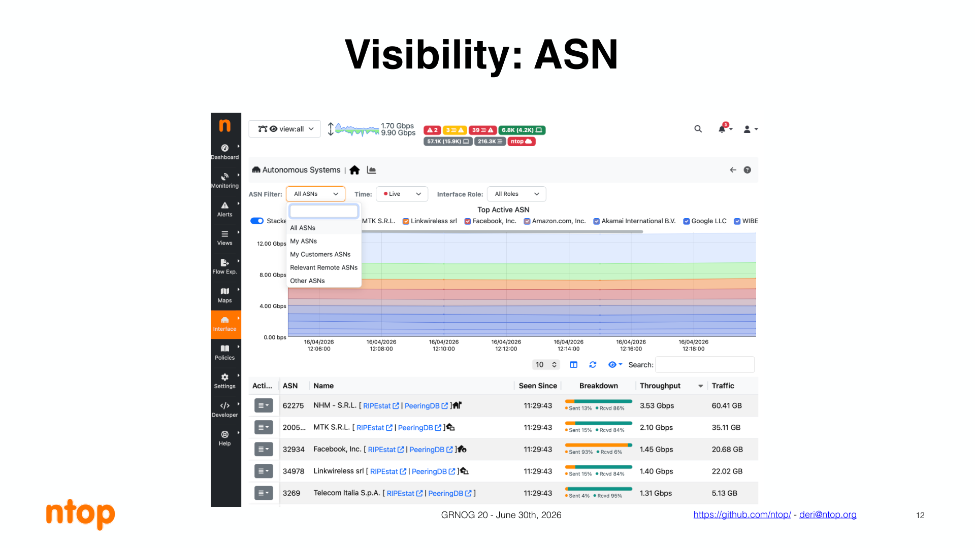Viewport: 975px width, 548px height.
Task: Click the red ntop cloud badge
Action: coord(522,142)
